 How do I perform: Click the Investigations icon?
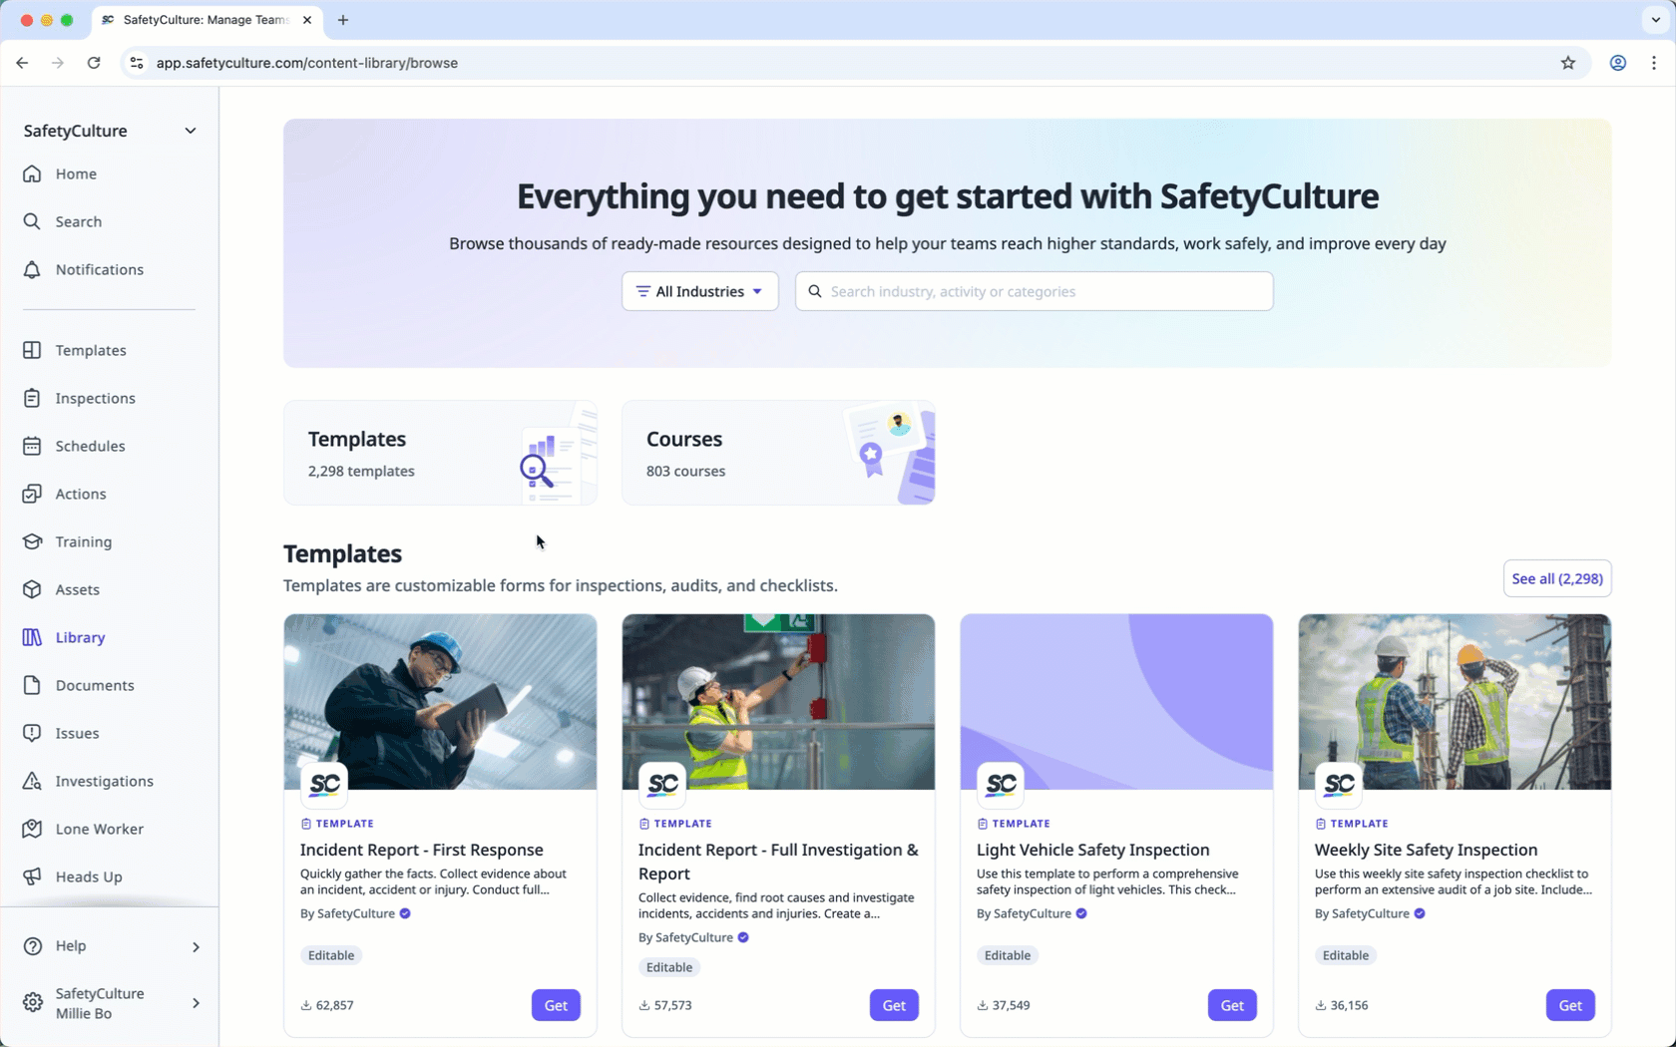tap(32, 781)
